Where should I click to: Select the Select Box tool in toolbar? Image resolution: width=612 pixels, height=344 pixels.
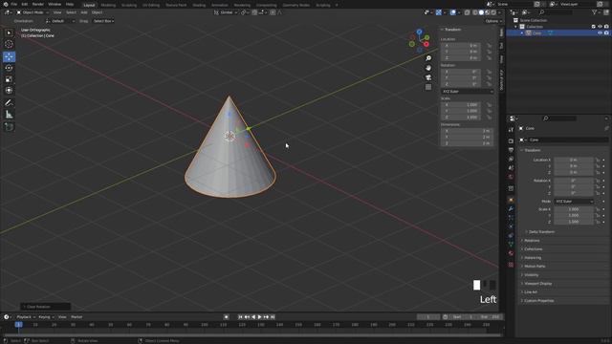(9, 33)
